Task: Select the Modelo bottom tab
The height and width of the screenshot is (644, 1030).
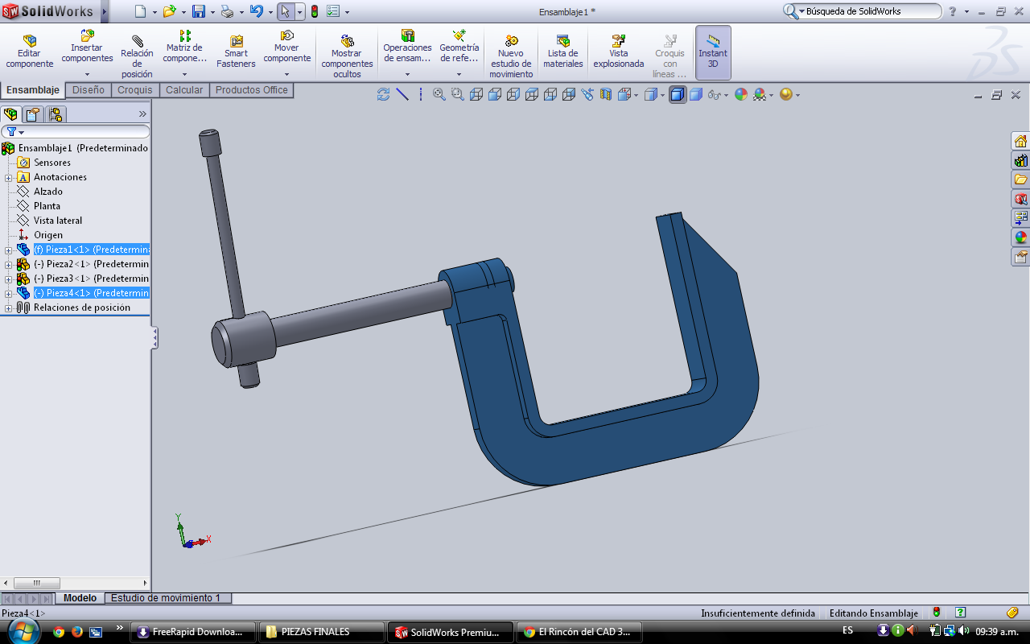Action: [80, 598]
